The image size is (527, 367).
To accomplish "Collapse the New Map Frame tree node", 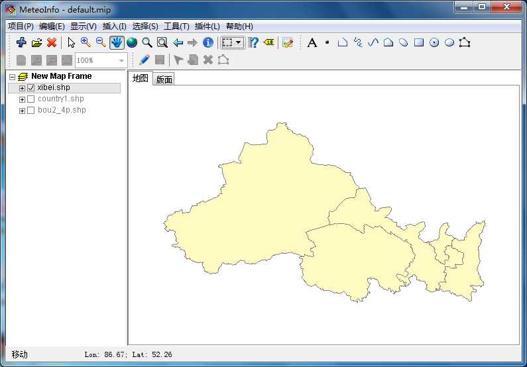I will point(13,77).
